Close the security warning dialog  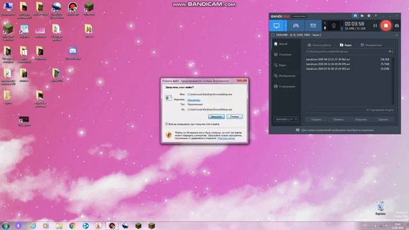(x=242, y=80)
